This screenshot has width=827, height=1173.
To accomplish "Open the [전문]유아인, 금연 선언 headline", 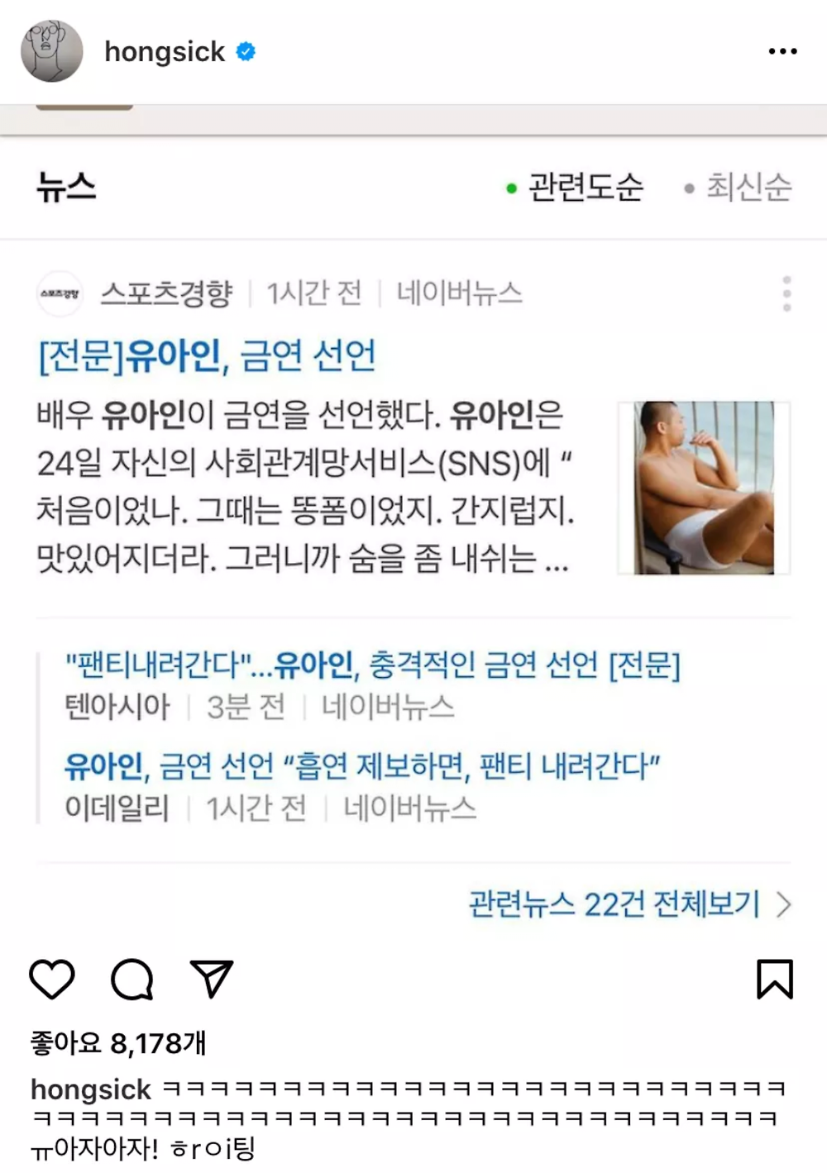I will pyautogui.click(x=207, y=355).
